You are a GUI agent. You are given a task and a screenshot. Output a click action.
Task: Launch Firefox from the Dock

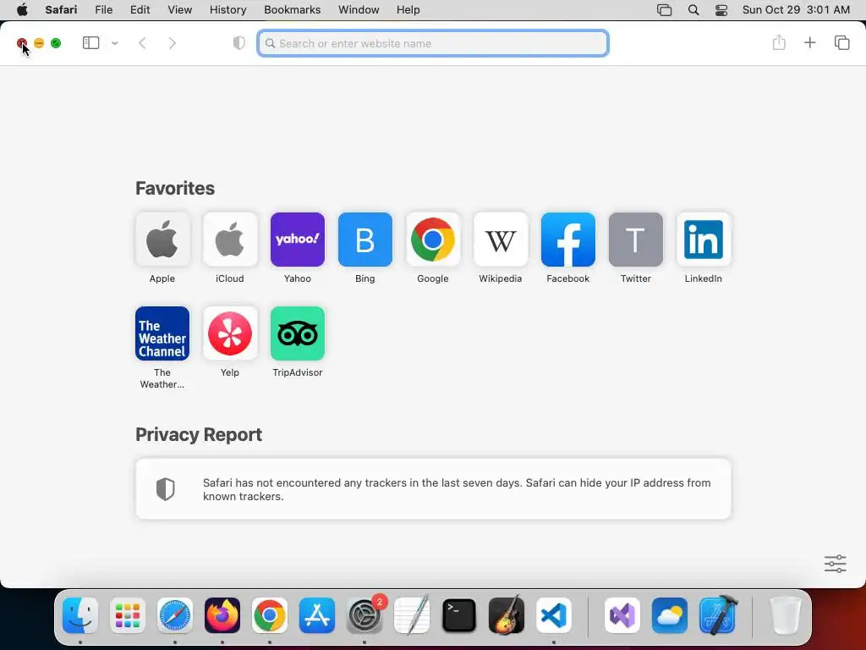(222, 615)
